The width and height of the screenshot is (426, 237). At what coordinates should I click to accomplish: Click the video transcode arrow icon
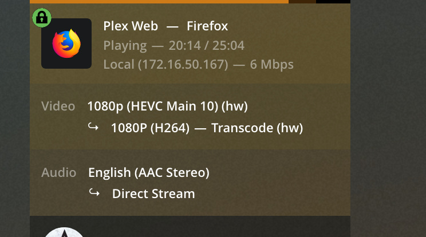point(93,128)
